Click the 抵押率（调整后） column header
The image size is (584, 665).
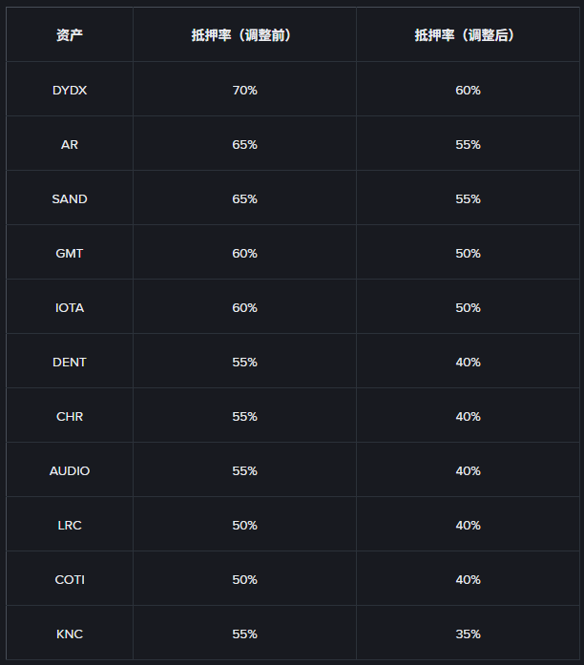click(468, 35)
